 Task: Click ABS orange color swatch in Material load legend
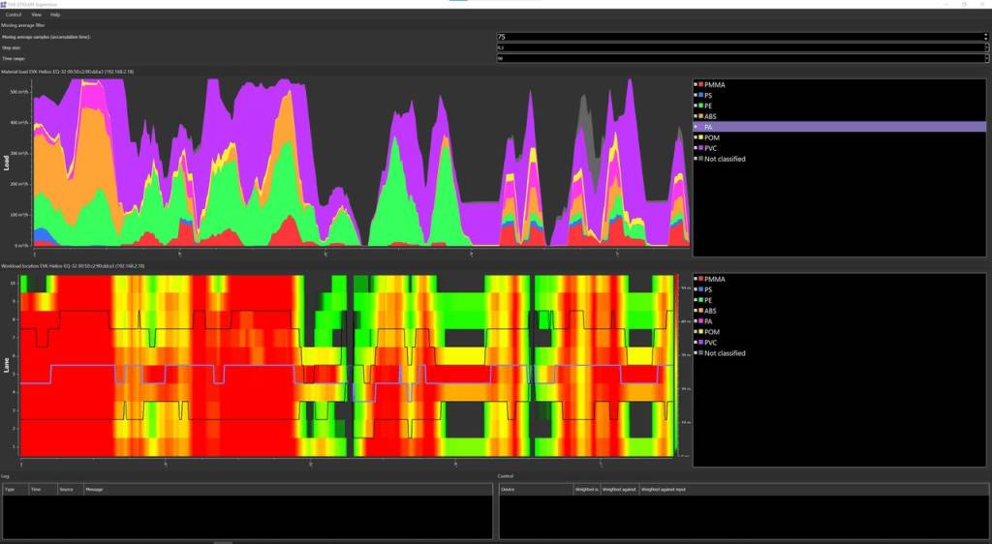[701, 117]
